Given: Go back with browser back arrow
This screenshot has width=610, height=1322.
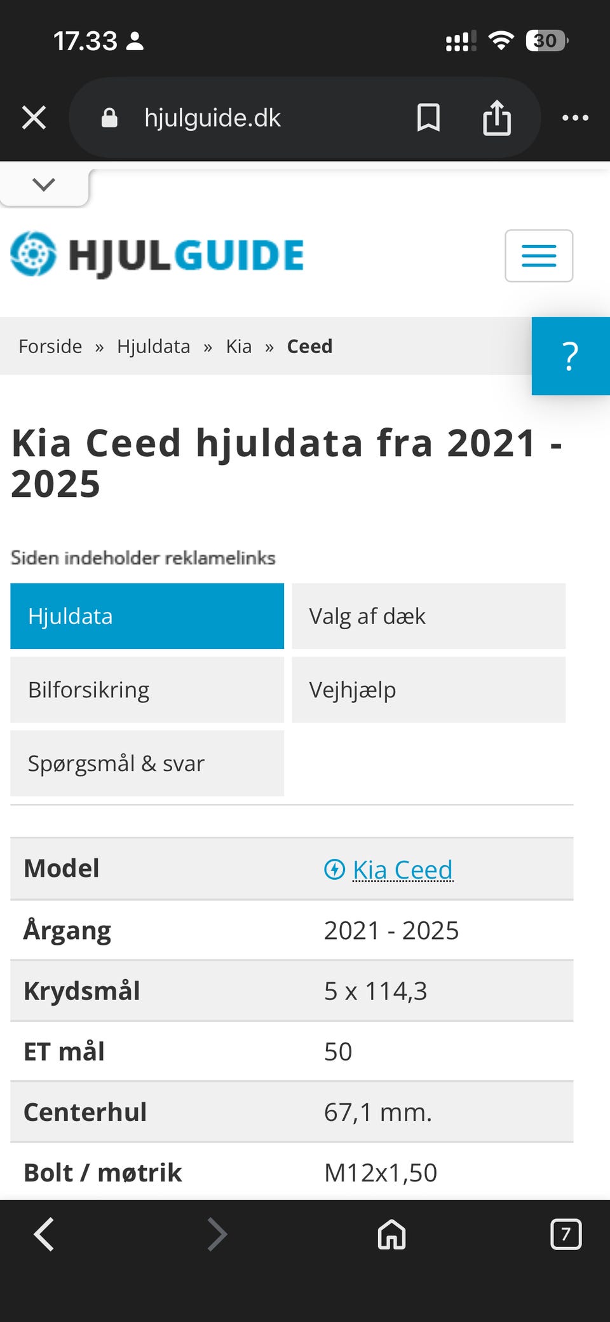Looking at the screenshot, I should coord(44,1234).
